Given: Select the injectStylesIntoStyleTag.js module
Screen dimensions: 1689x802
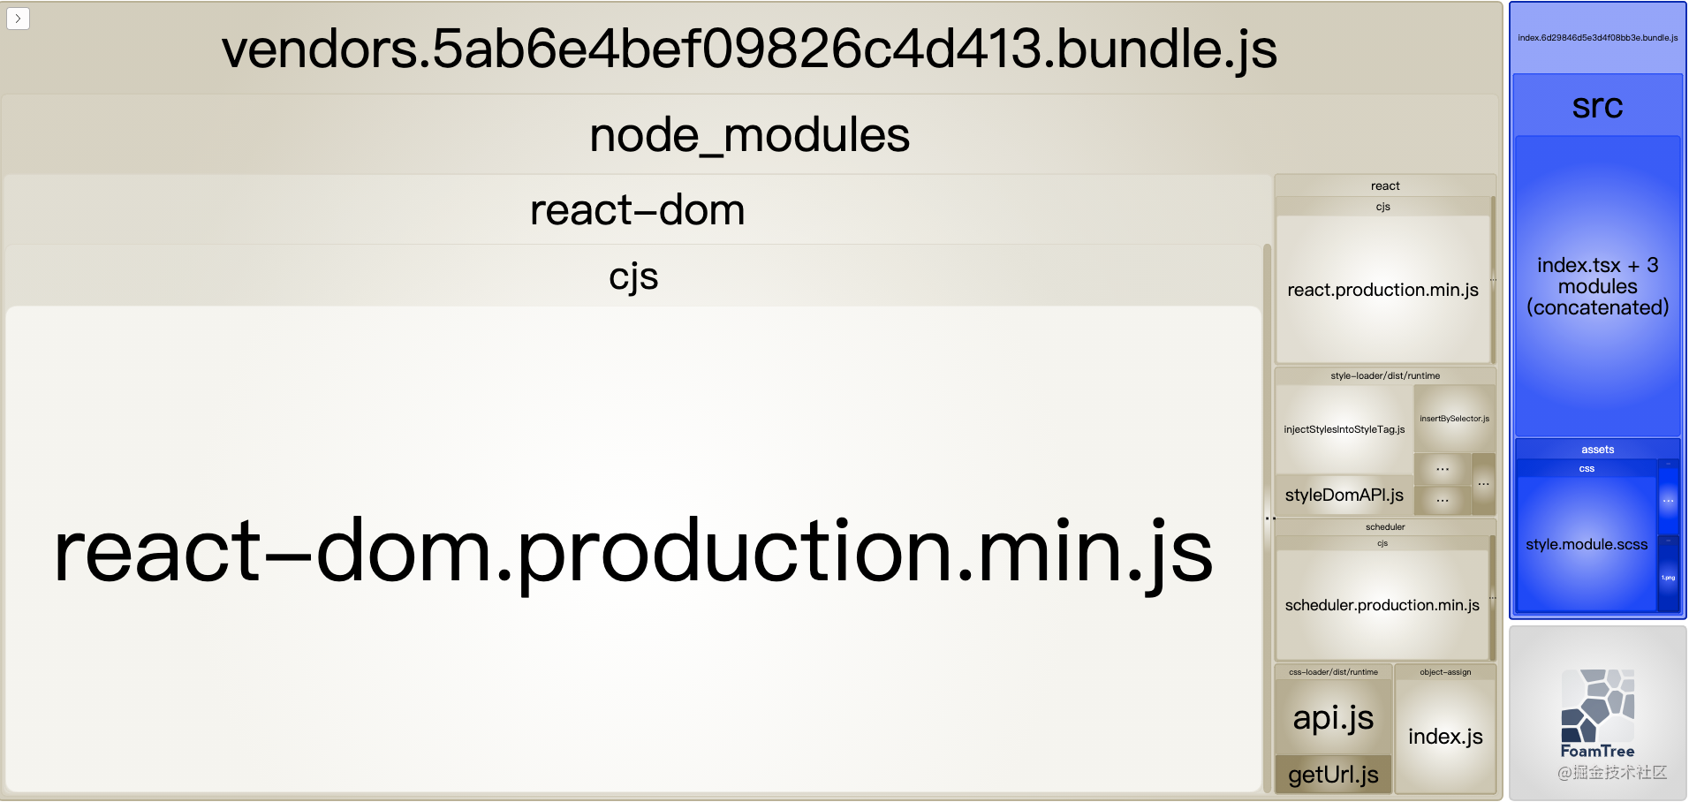Looking at the screenshot, I should [1344, 429].
